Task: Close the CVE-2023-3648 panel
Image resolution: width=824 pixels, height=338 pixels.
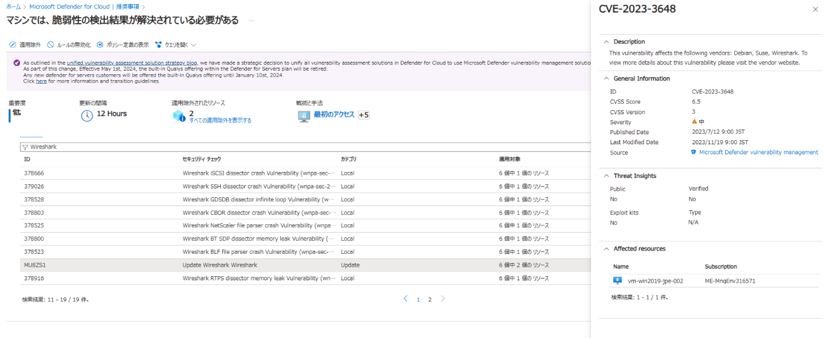Action: pos(815,9)
